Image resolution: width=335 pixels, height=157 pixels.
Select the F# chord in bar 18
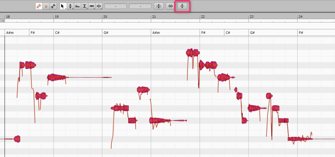tap(33, 33)
